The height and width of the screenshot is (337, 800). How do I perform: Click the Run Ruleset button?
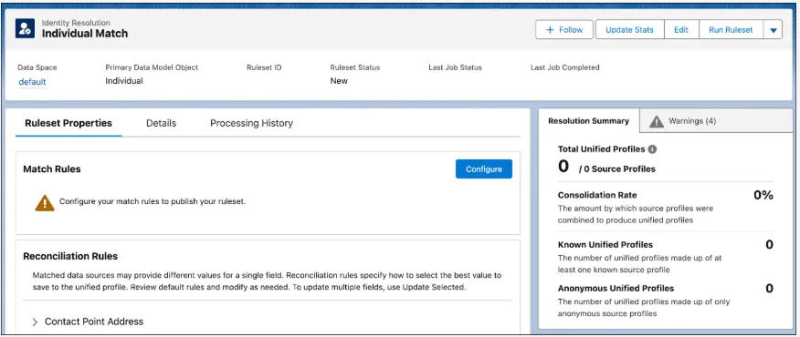coord(731,30)
